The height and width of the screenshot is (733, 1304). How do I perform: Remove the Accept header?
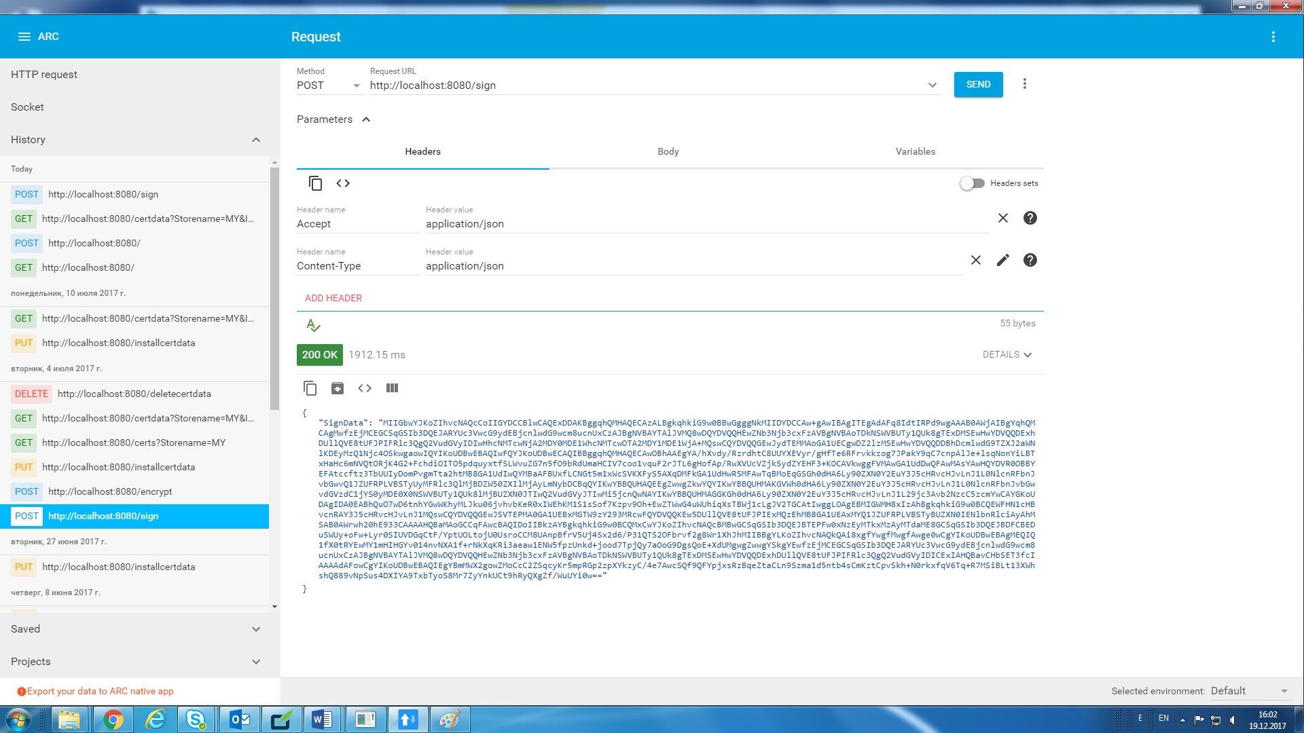[x=1002, y=218]
